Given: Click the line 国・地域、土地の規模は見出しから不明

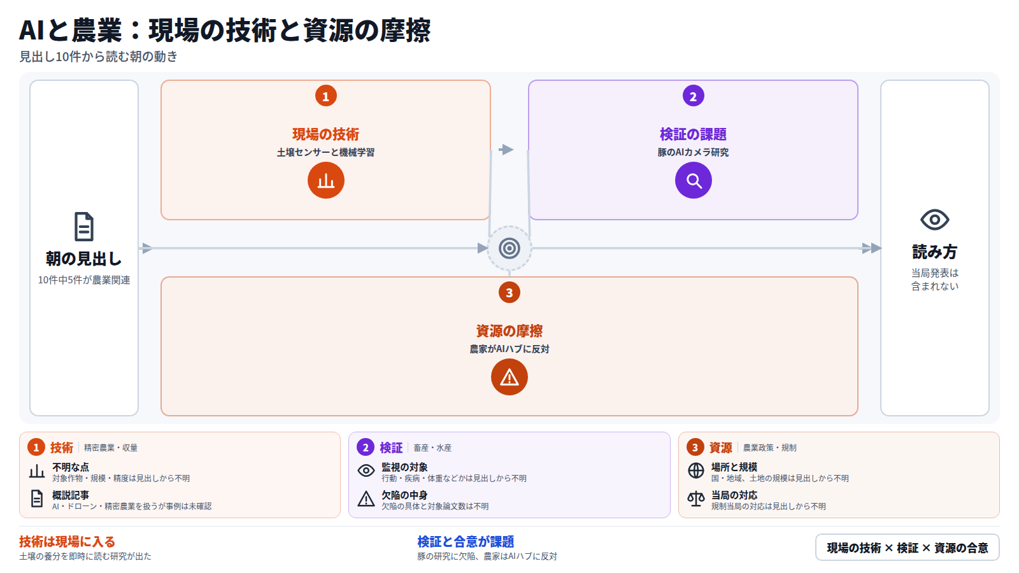Looking at the screenshot, I should pyautogui.click(x=780, y=479).
